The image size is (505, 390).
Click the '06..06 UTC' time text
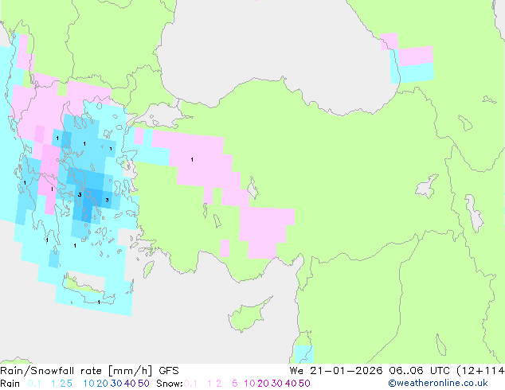[421, 371]
